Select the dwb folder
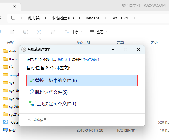The width and height of the screenshot is (169, 140). click(10, 51)
